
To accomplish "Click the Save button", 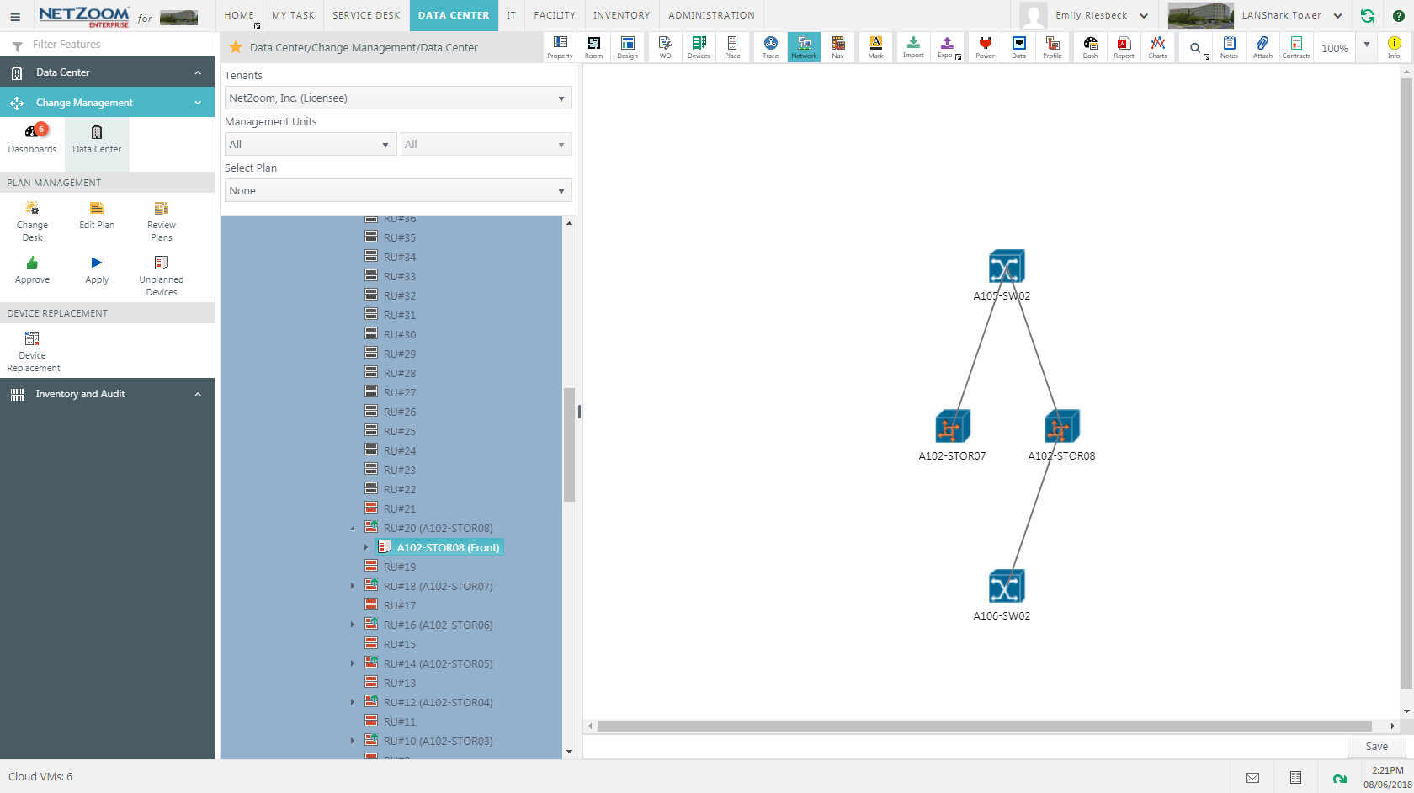I will click(1377, 747).
